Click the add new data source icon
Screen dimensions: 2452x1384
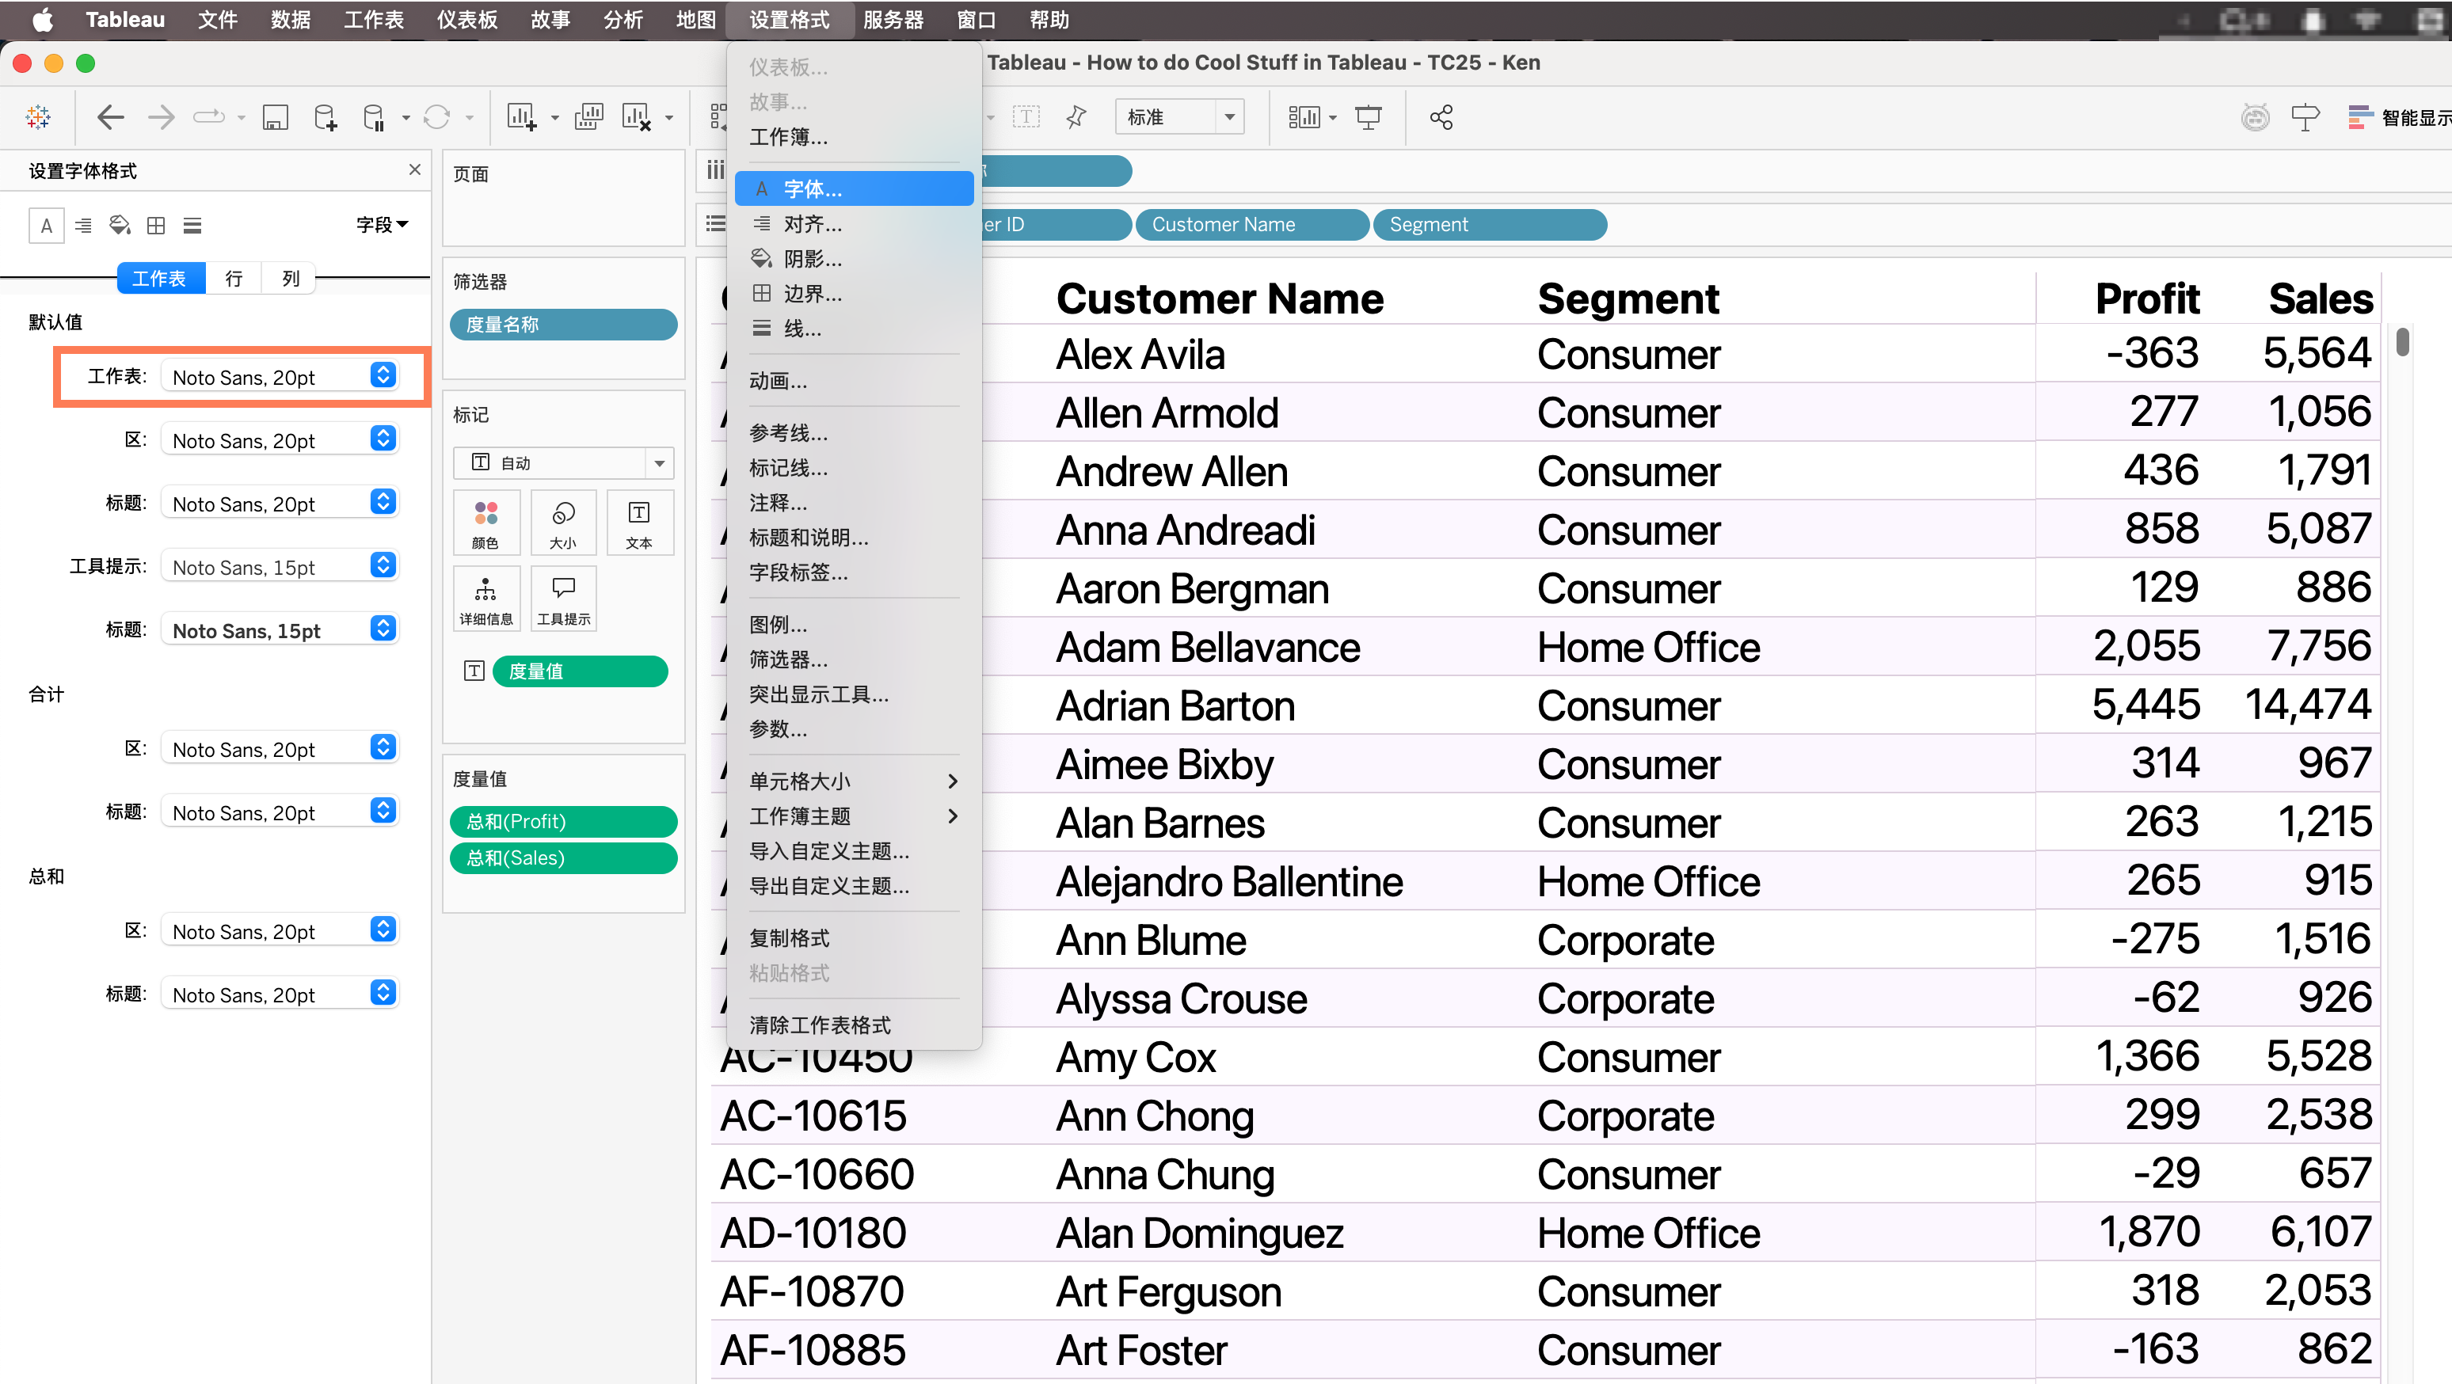325,117
